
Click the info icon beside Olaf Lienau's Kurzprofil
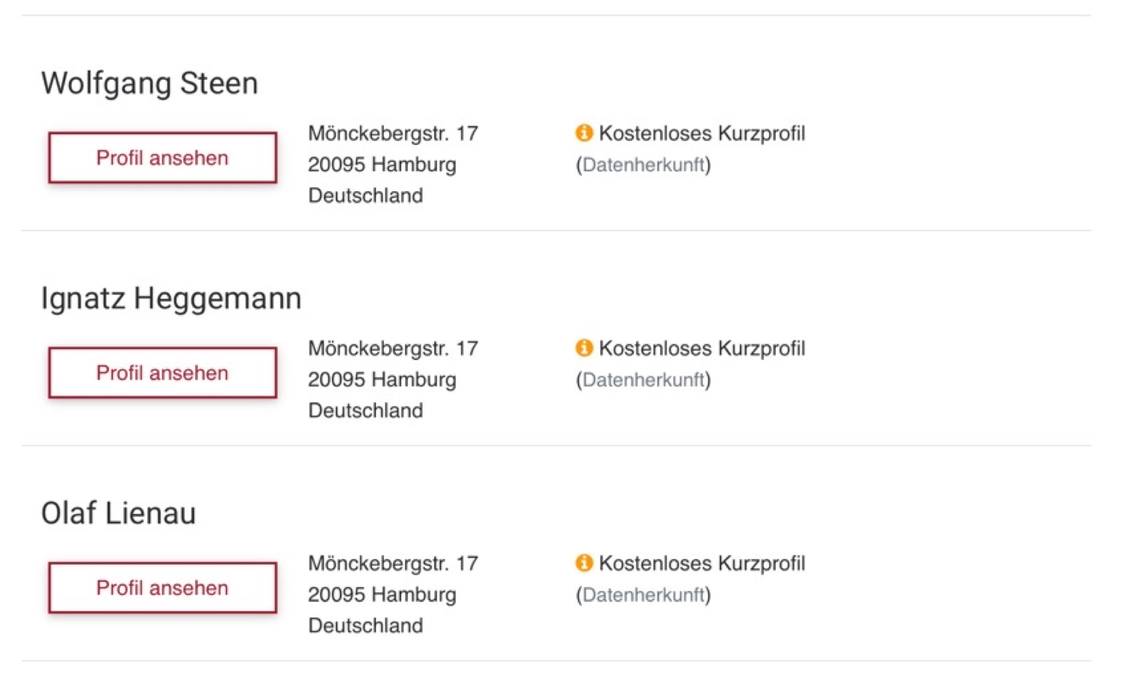584,562
